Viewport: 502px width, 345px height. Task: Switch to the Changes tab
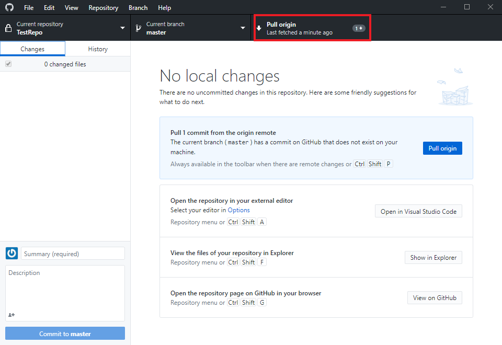(x=32, y=49)
